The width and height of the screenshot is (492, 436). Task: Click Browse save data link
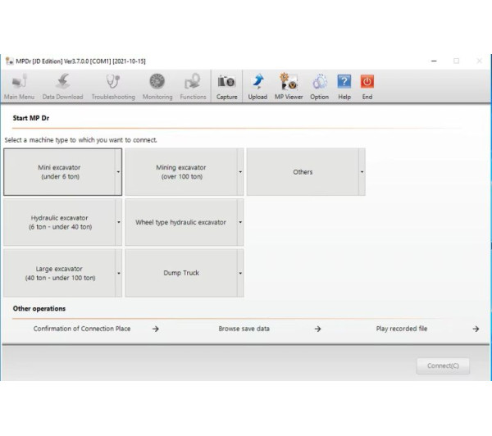point(244,329)
